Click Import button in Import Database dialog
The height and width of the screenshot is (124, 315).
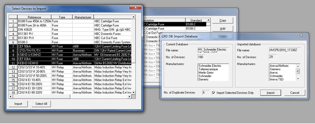pos(270,93)
